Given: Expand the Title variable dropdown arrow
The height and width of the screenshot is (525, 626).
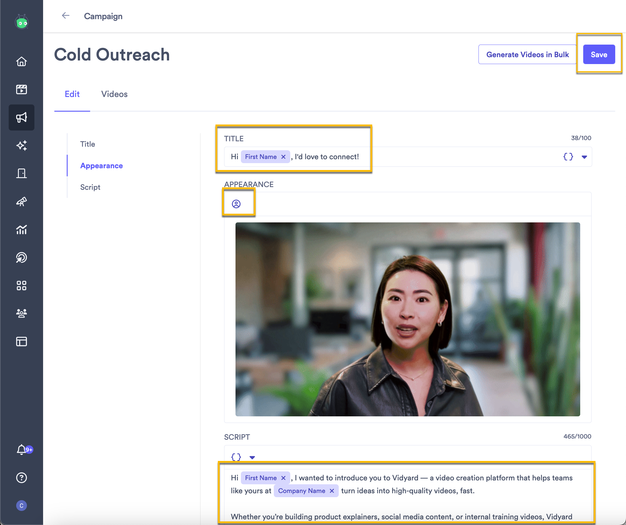Looking at the screenshot, I should coord(584,157).
